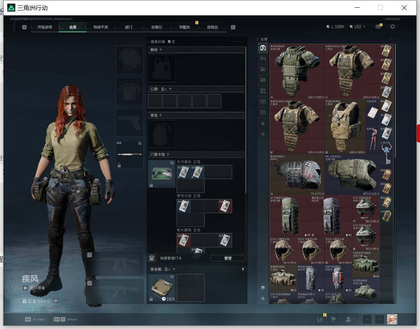Open the mail icon beside the gear
Image resolution: width=420 pixels, height=329 pixels.
coord(378,27)
